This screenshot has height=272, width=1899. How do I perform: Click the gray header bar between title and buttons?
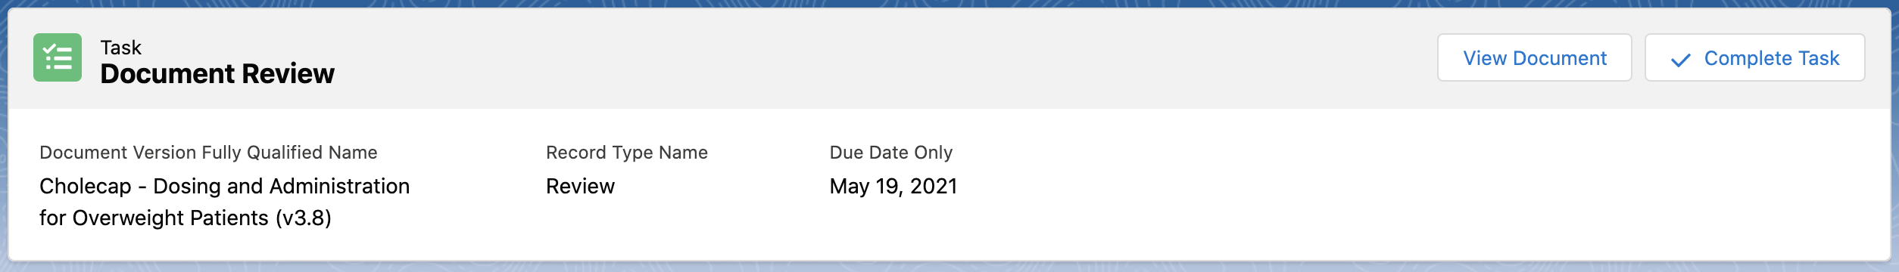[x=886, y=58]
